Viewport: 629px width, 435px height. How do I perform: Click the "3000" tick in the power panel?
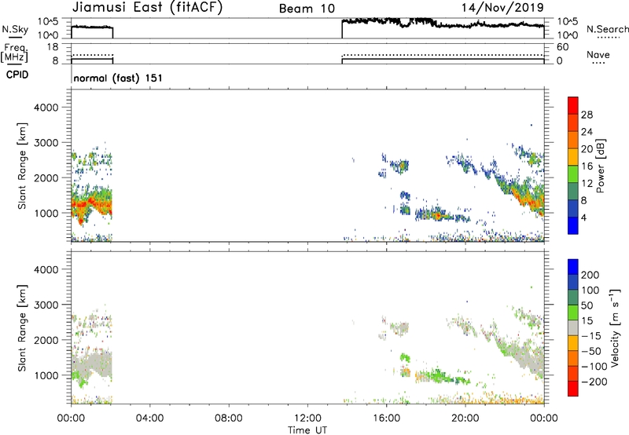[x=46, y=143]
